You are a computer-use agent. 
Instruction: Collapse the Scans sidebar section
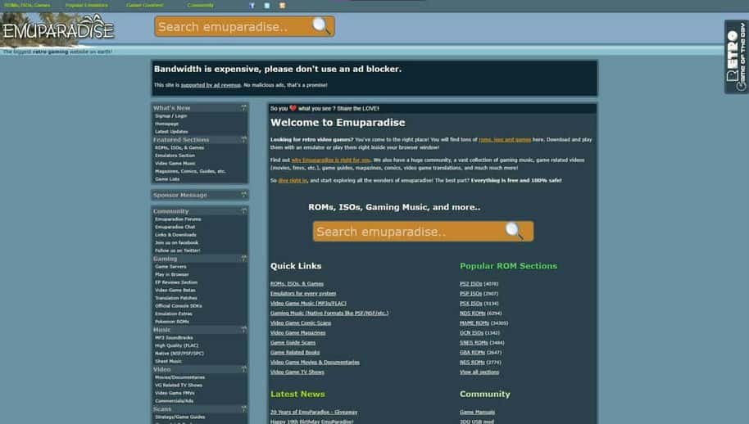click(243, 408)
